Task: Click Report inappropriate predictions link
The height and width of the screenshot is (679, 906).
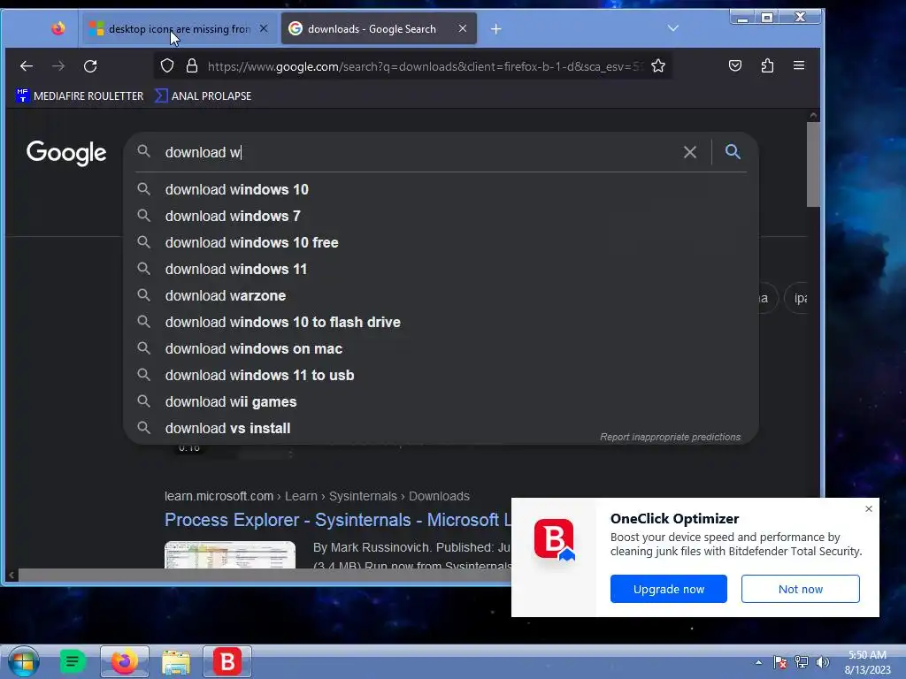Action: tap(671, 437)
